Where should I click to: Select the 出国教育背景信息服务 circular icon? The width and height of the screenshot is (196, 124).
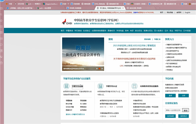coord(134,86)
